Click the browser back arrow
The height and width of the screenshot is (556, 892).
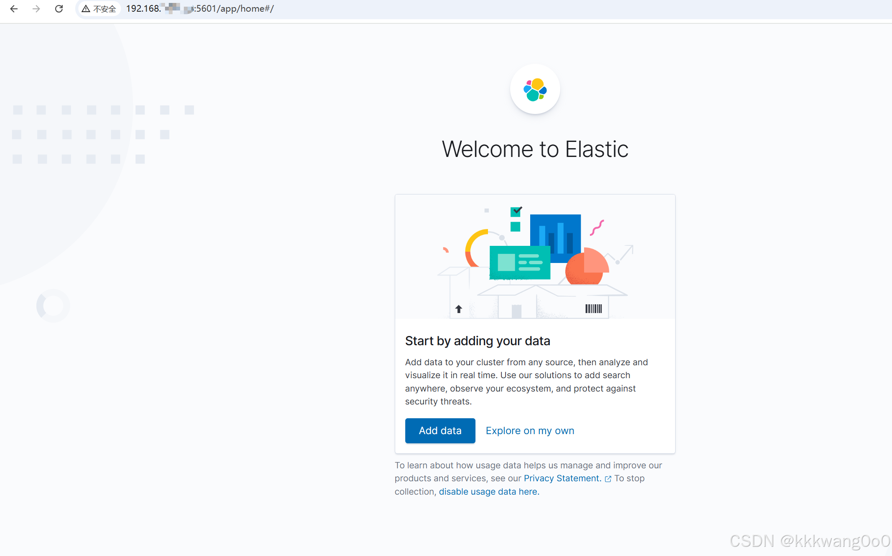[x=14, y=9]
